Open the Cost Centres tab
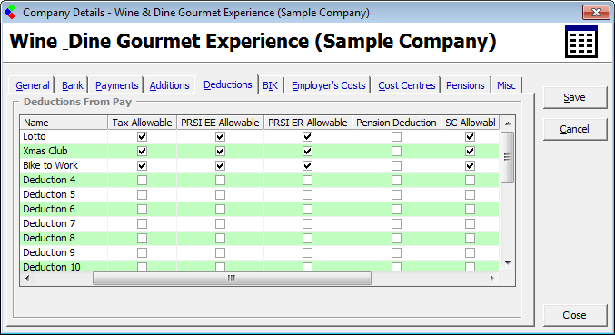Image resolution: width=615 pixels, height=335 pixels. click(407, 85)
